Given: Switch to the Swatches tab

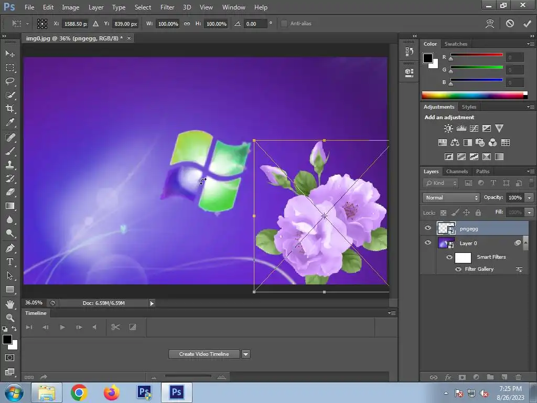Looking at the screenshot, I should tap(456, 44).
